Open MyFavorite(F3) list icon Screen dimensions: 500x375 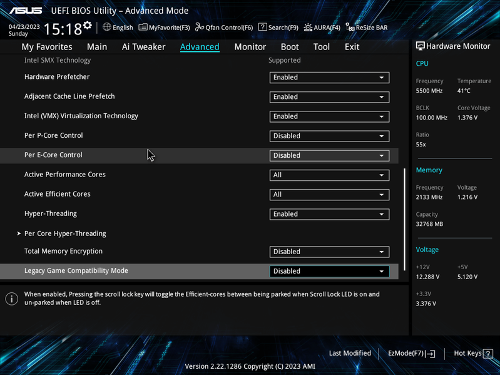click(143, 28)
